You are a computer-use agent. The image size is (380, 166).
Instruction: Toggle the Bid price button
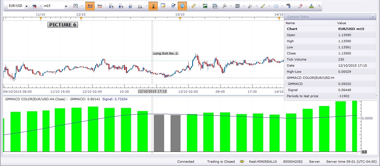90,6
